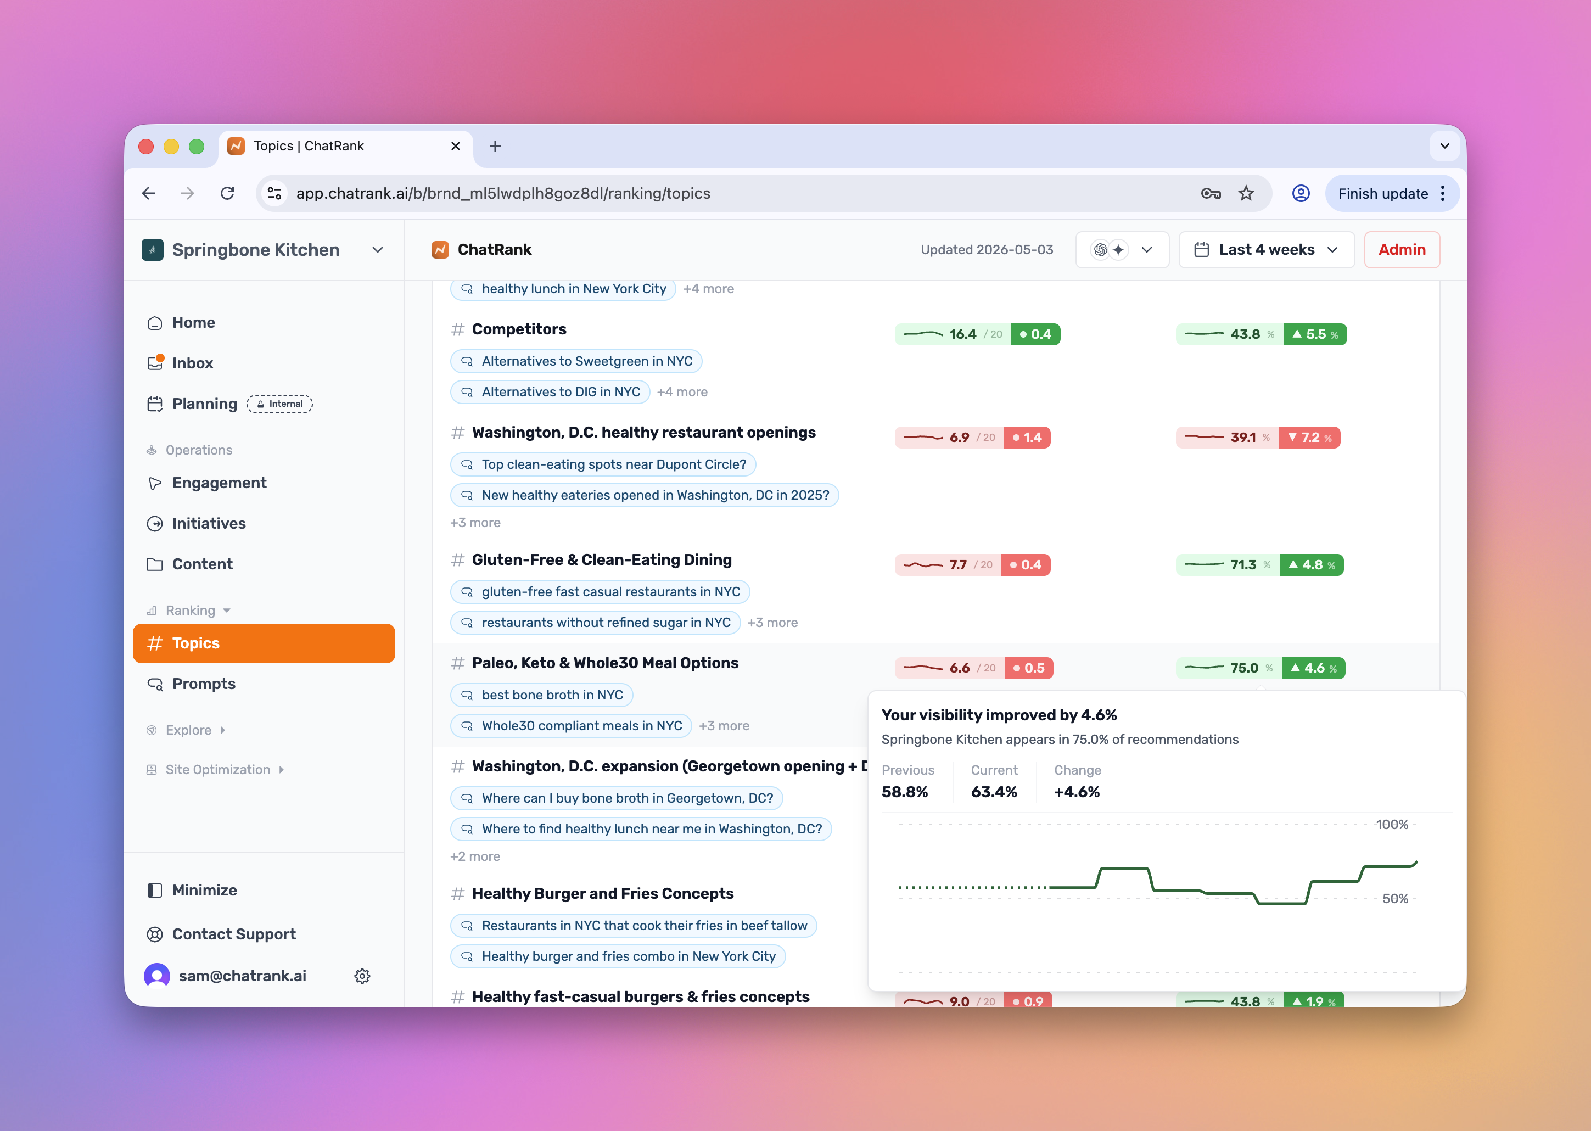Minimize the sidebar

264,890
